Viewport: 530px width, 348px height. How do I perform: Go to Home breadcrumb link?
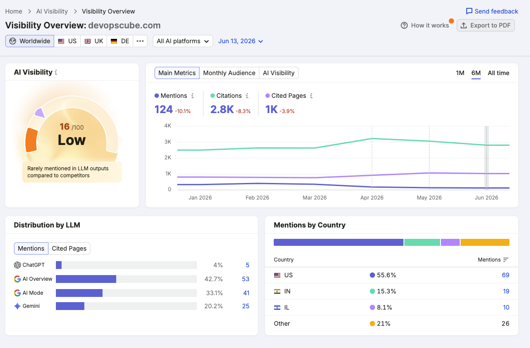[x=14, y=11]
